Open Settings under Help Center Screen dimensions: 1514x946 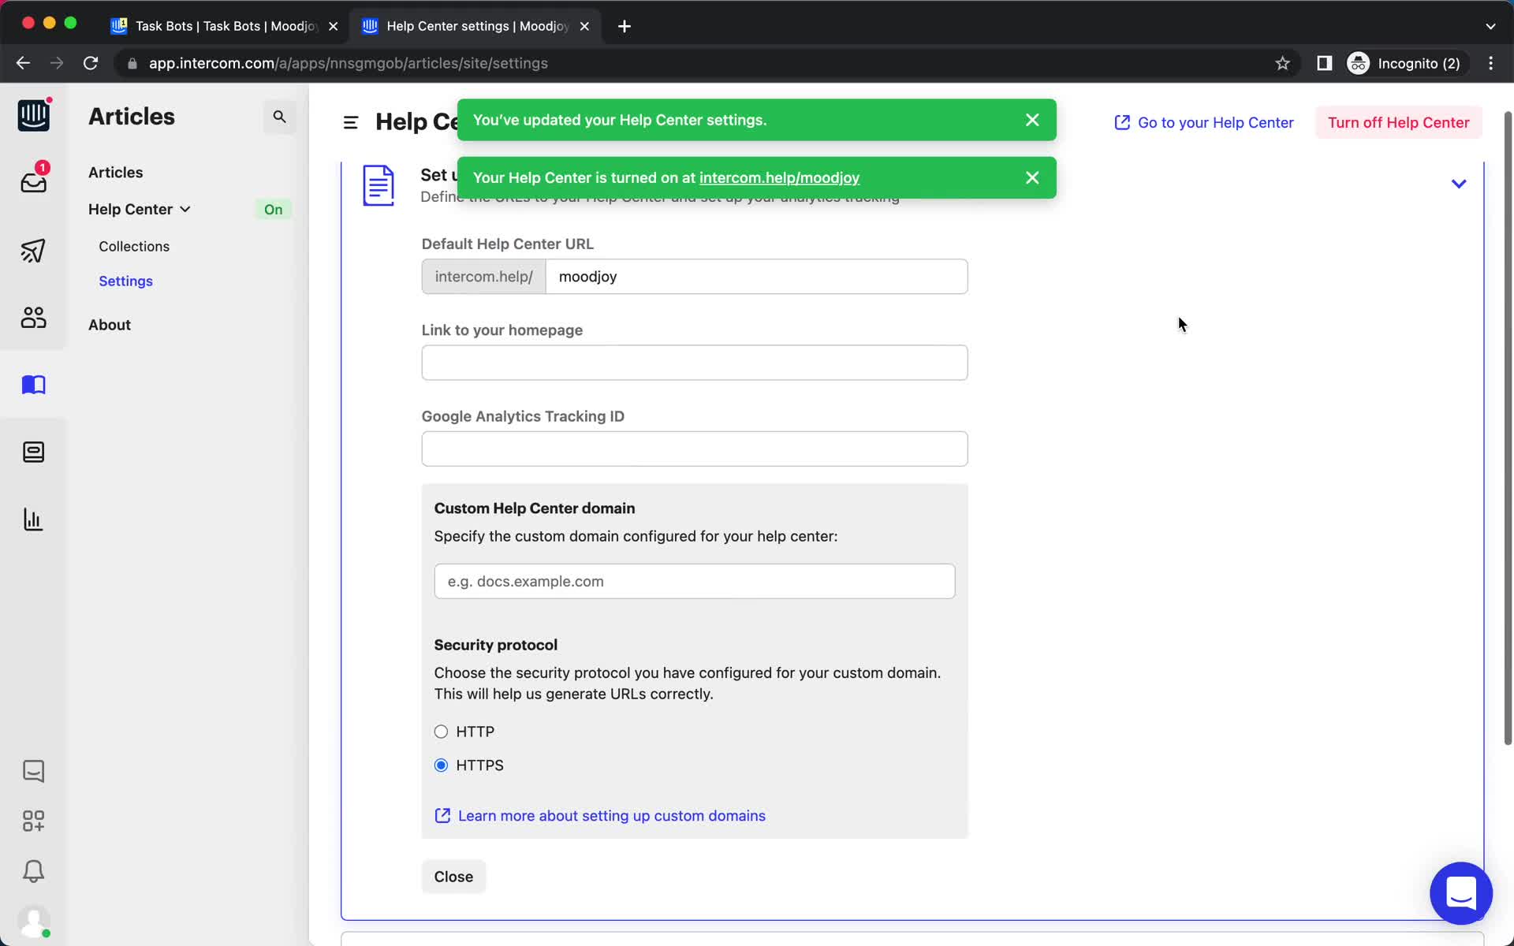tap(125, 281)
